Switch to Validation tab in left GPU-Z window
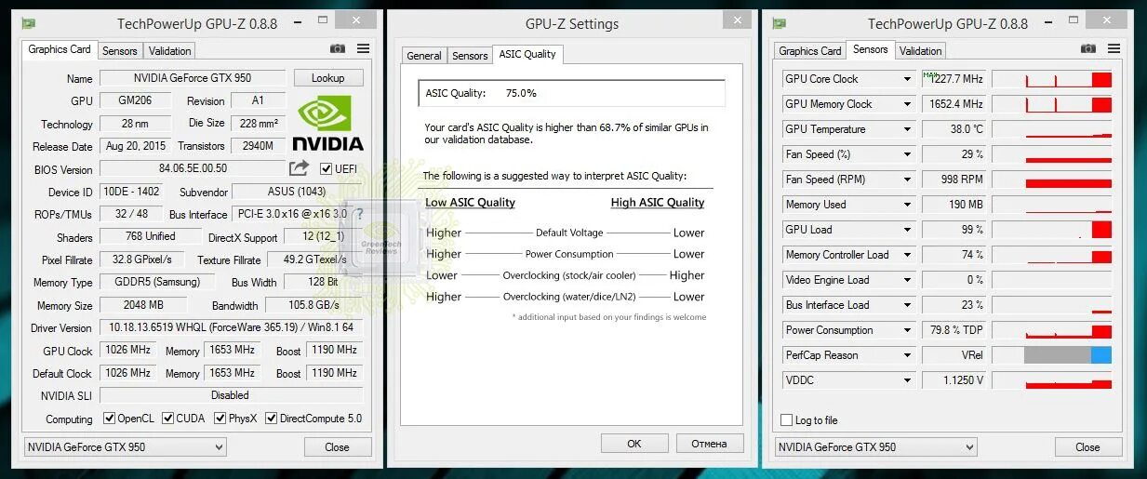The height and width of the screenshot is (479, 1147). pos(169,51)
